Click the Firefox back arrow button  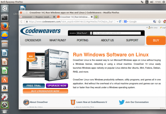[x=21, y=22]
